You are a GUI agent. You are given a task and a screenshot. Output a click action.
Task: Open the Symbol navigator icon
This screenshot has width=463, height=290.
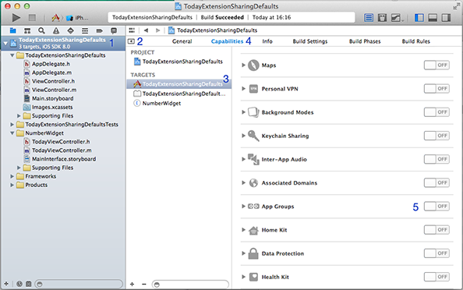(27, 30)
